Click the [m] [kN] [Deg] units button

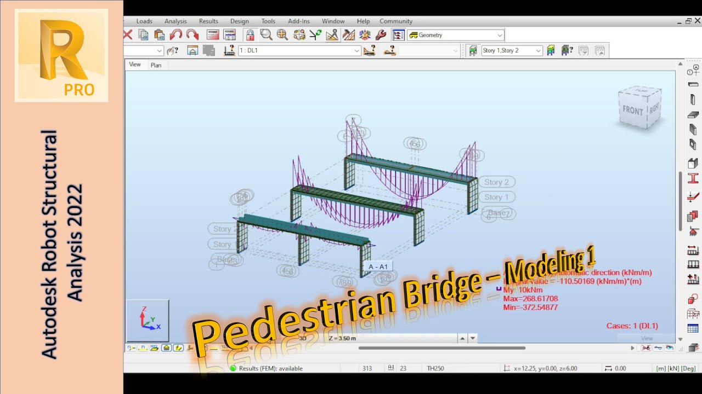[677, 368]
